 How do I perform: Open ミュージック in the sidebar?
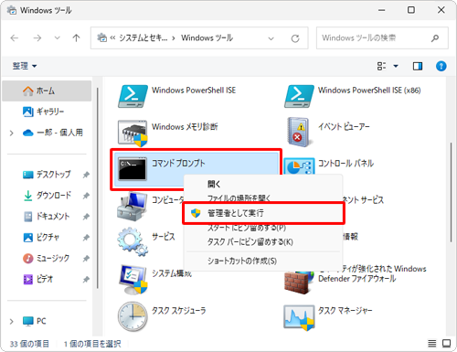(x=47, y=258)
